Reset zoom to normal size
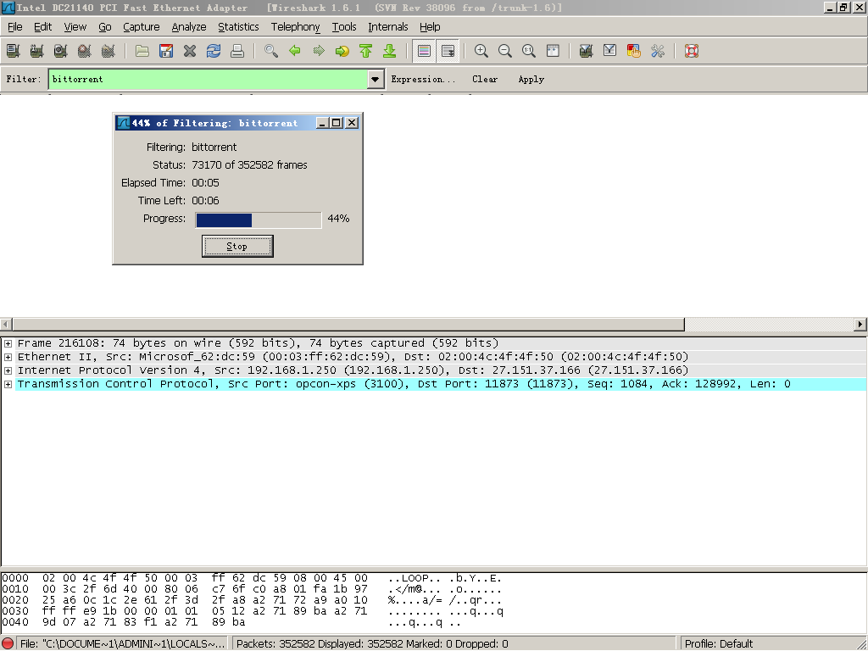 tap(529, 51)
